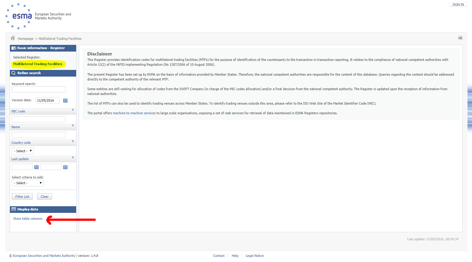The height and width of the screenshot is (262, 472).
Task: Click Show table columns link
Action: 28,219
